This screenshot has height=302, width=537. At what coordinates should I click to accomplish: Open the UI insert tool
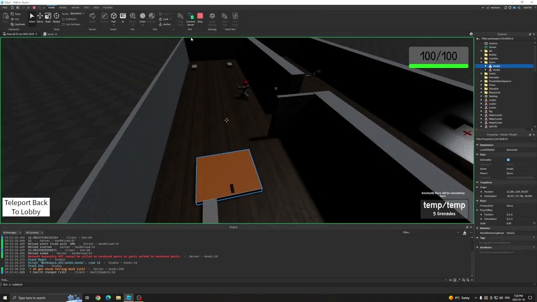pos(122,16)
